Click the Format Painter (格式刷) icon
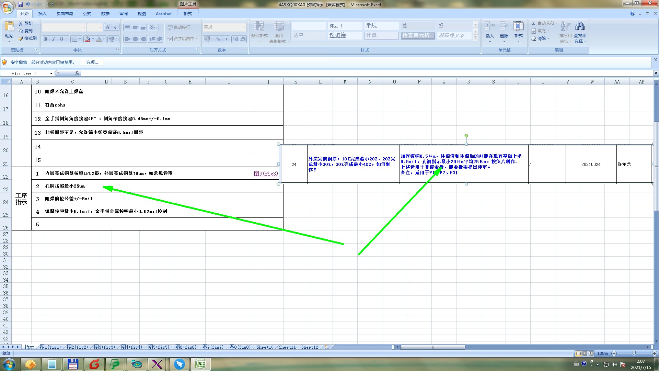The width and height of the screenshot is (659, 371). tap(21, 38)
